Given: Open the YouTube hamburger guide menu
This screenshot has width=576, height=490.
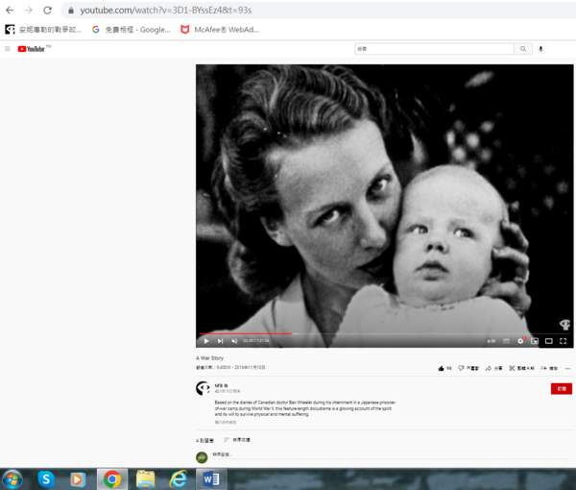Looking at the screenshot, I should (8, 49).
